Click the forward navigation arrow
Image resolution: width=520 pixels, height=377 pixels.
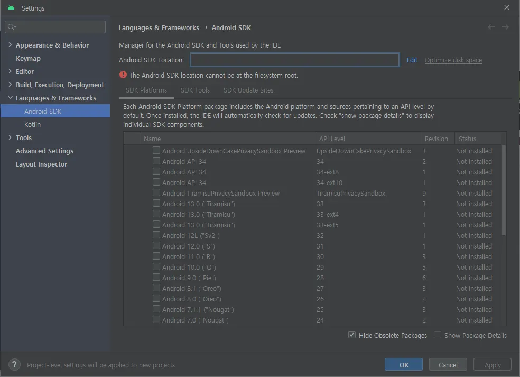click(506, 27)
